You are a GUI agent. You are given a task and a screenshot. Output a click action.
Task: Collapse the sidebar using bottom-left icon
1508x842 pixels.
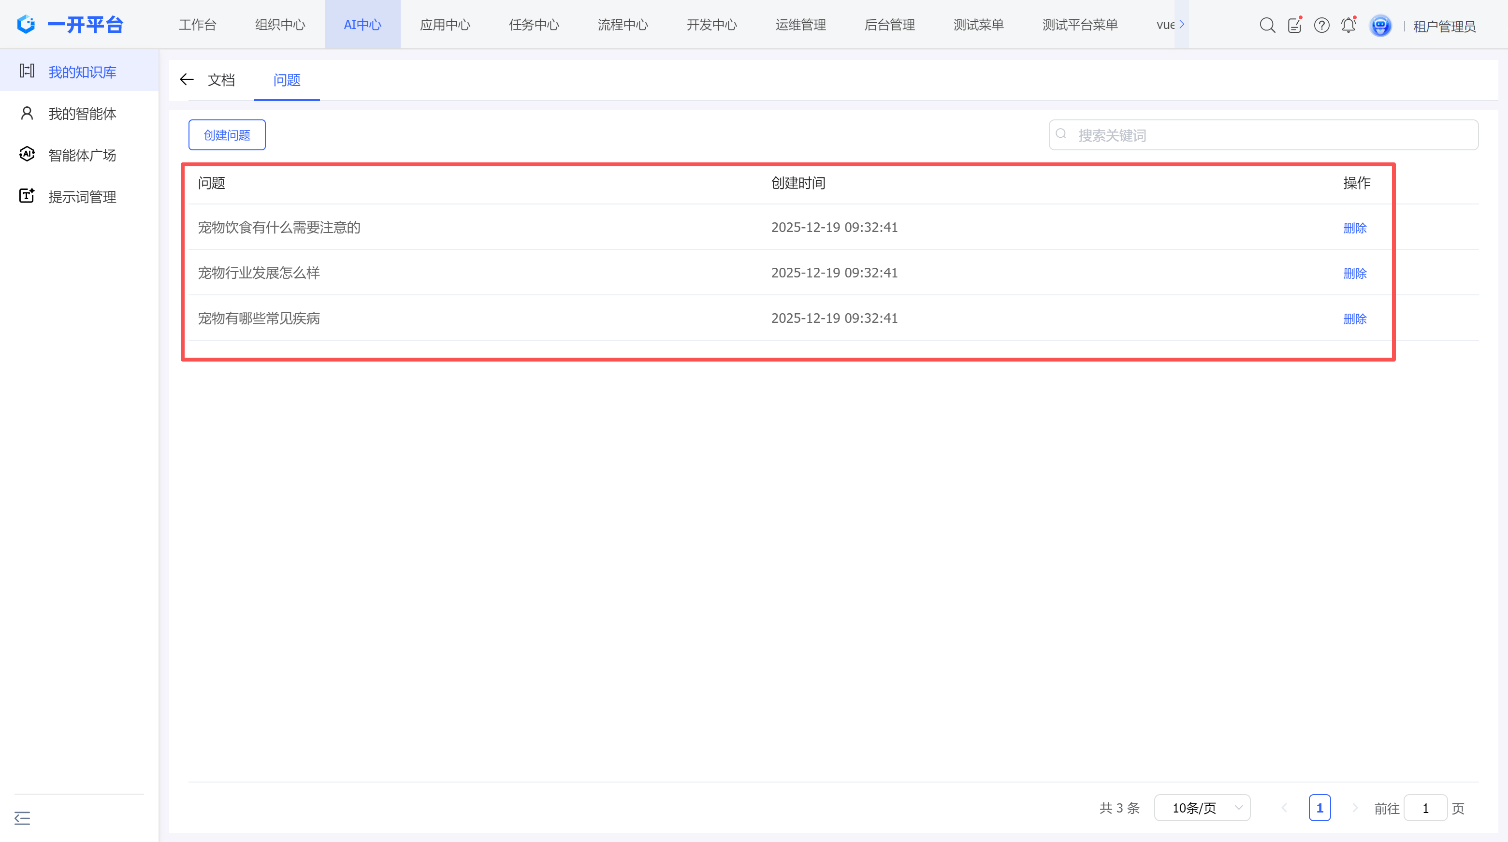(x=22, y=818)
